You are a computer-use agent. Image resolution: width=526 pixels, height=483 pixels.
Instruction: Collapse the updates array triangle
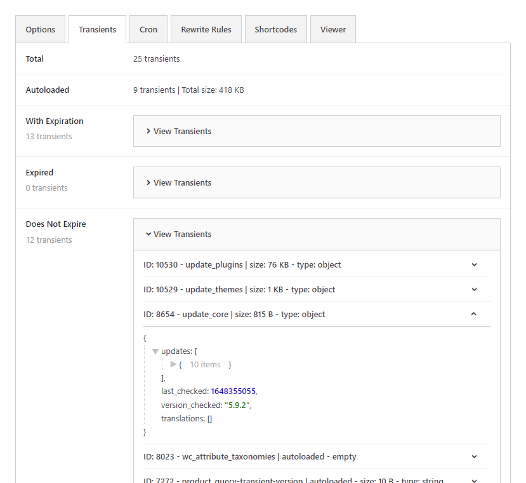coord(155,351)
